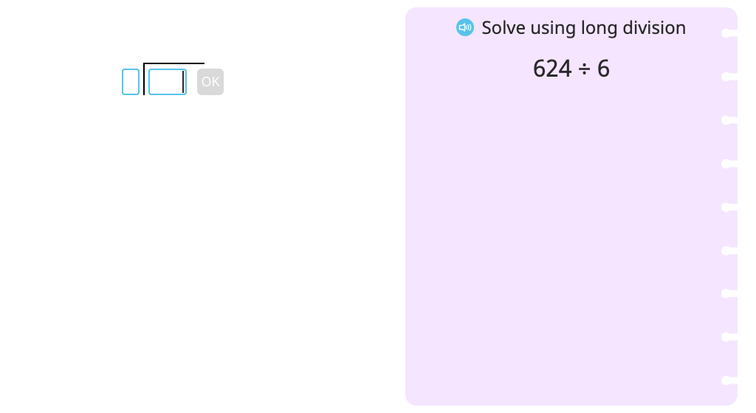Click the divisor 6 in the expression
Viewport: 756px width, 413px height.
(x=604, y=69)
